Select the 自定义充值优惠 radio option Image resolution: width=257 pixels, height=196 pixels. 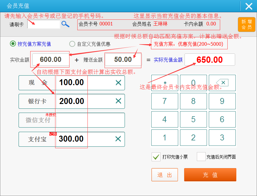tap(72, 44)
